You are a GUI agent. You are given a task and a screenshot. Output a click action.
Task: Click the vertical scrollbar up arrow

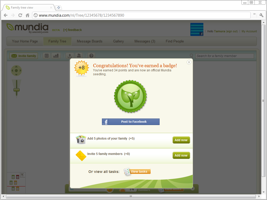[264, 22]
